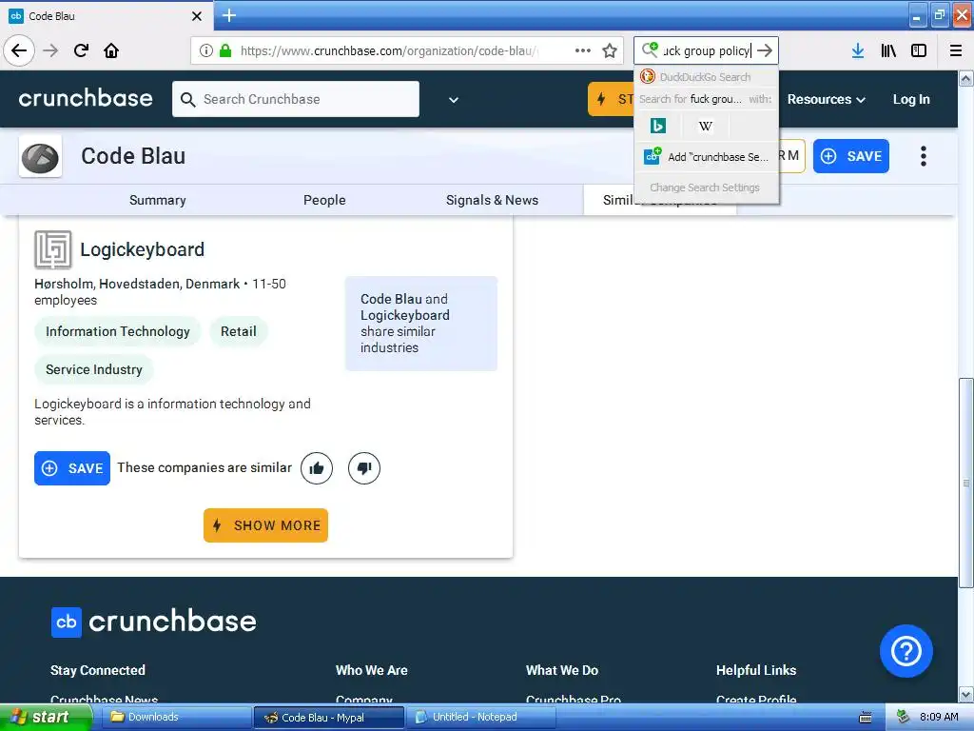Open the help question mark bubble
The height and width of the screenshot is (731, 974).
[x=906, y=651]
